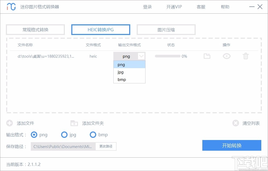268x171 pixels.
Task: Click the 添加文件 plus icon to add files
Action: (x=10, y=123)
